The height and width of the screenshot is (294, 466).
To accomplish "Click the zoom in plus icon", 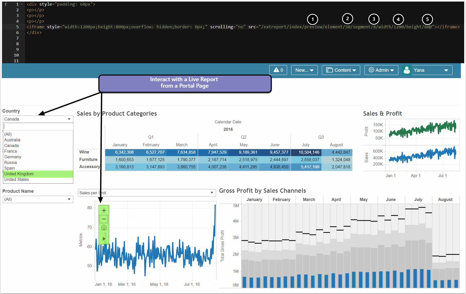I will pyautogui.click(x=104, y=210).
